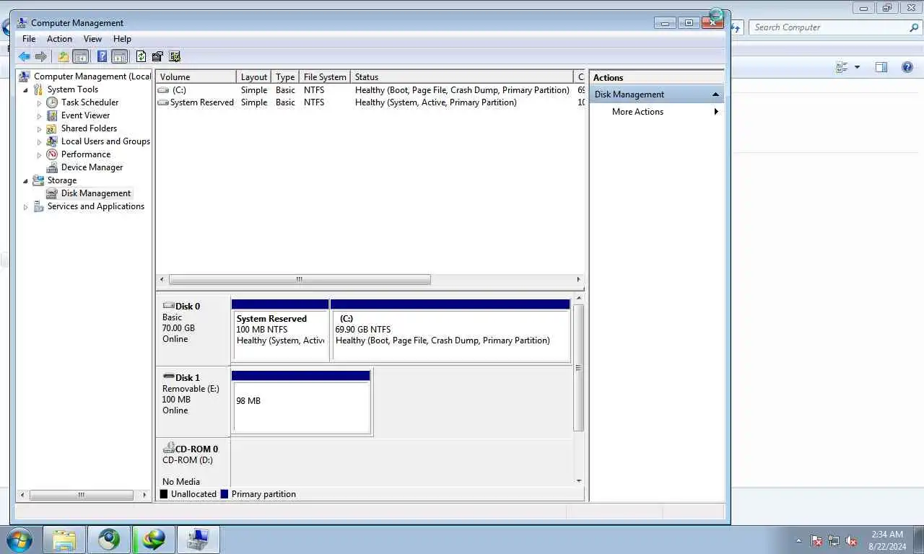This screenshot has width=924, height=554.
Task: Open Windows Start button
Action: coord(19,540)
